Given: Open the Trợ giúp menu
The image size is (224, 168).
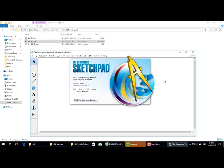Looking at the screenshot, I should click(x=104, y=56).
